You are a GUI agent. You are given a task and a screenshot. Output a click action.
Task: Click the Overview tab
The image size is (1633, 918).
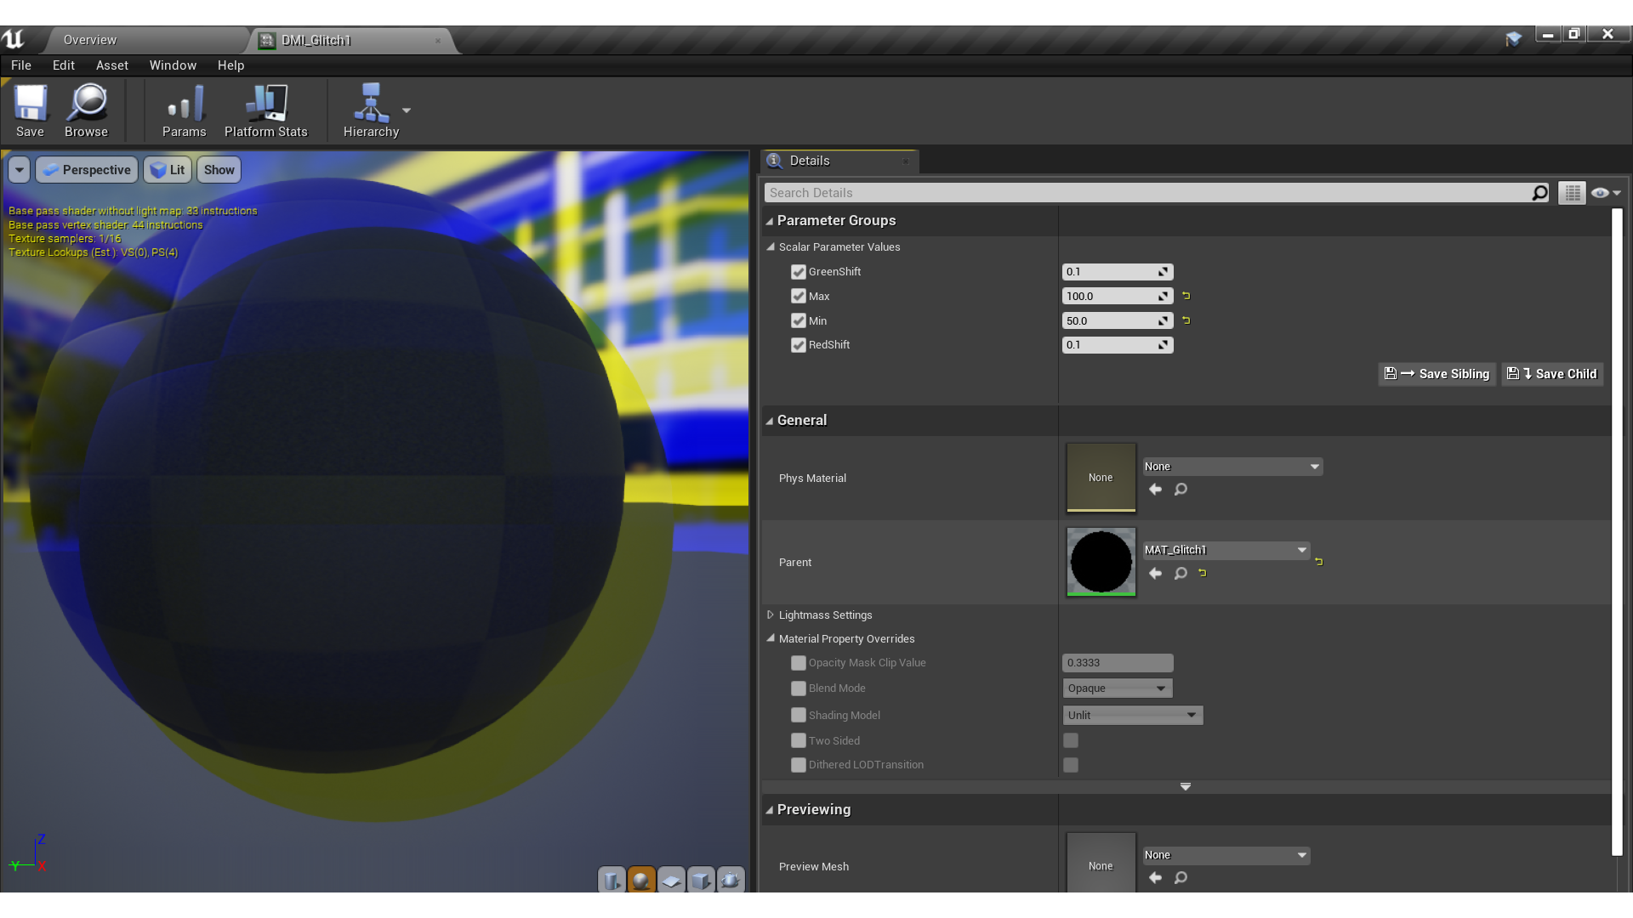click(x=89, y=38)
